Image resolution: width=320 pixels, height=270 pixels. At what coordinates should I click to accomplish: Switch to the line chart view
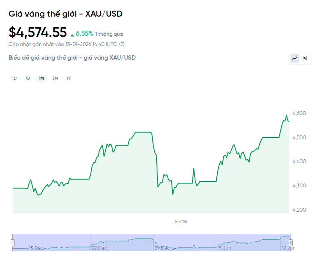(x=295, y=58)
